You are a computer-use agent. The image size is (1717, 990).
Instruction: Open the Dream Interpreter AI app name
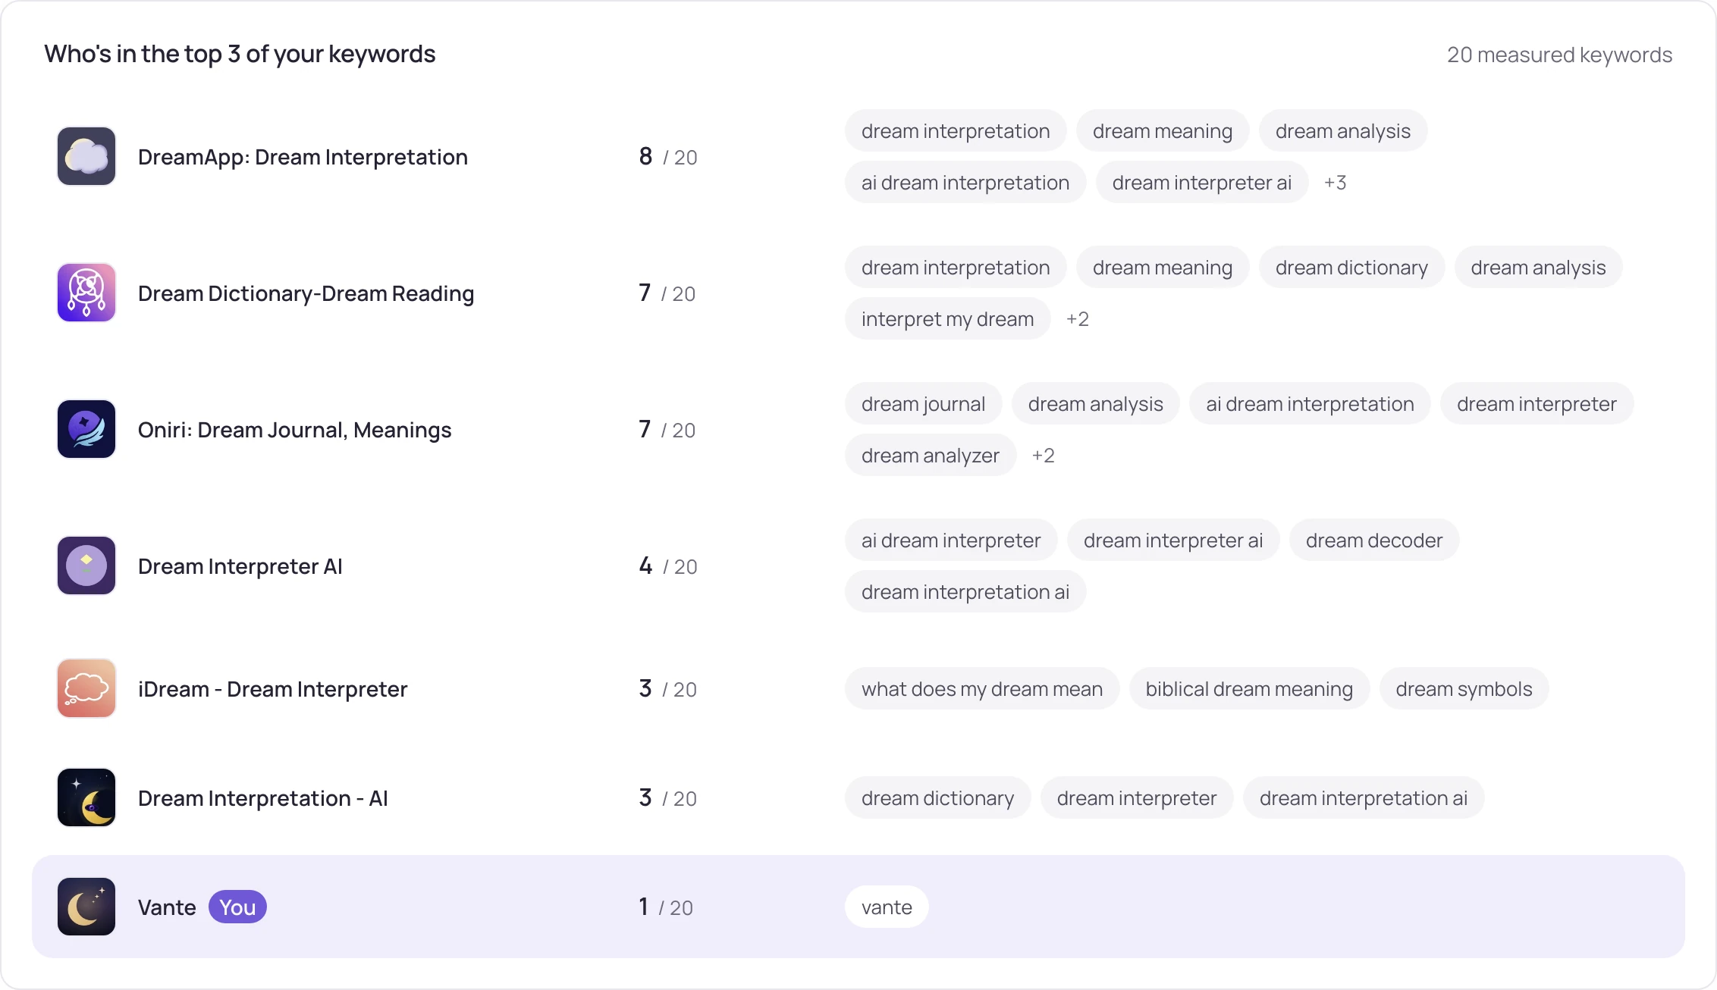click(x=240, y=566)
